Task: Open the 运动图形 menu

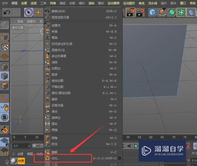Action: 129,3
